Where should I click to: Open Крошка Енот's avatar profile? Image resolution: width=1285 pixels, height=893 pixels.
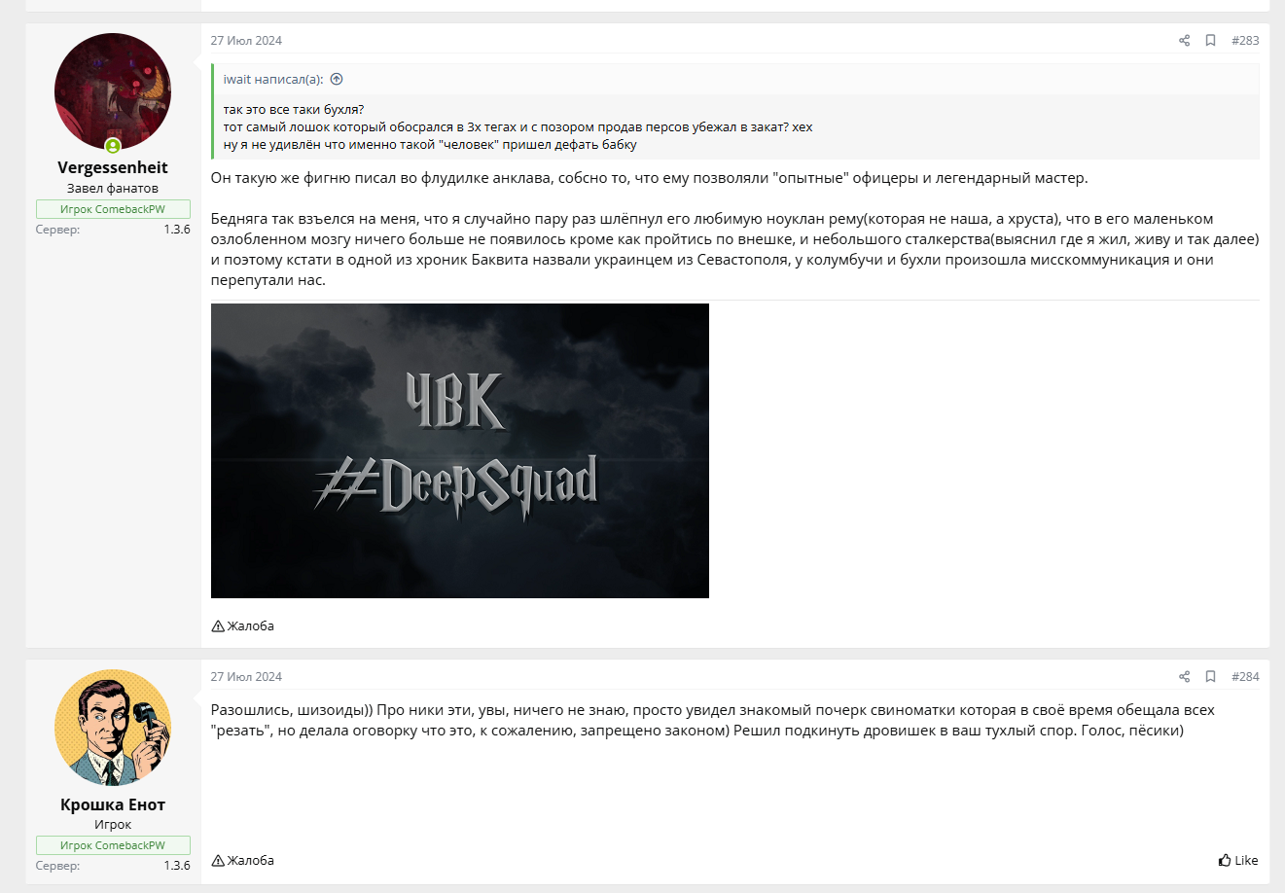click(113, 728)
